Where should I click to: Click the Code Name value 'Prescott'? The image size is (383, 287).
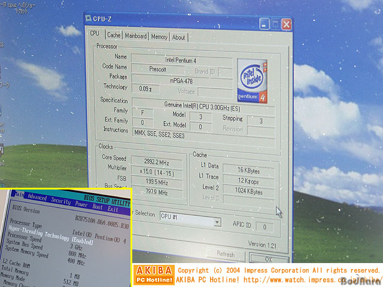click(158, 69)
